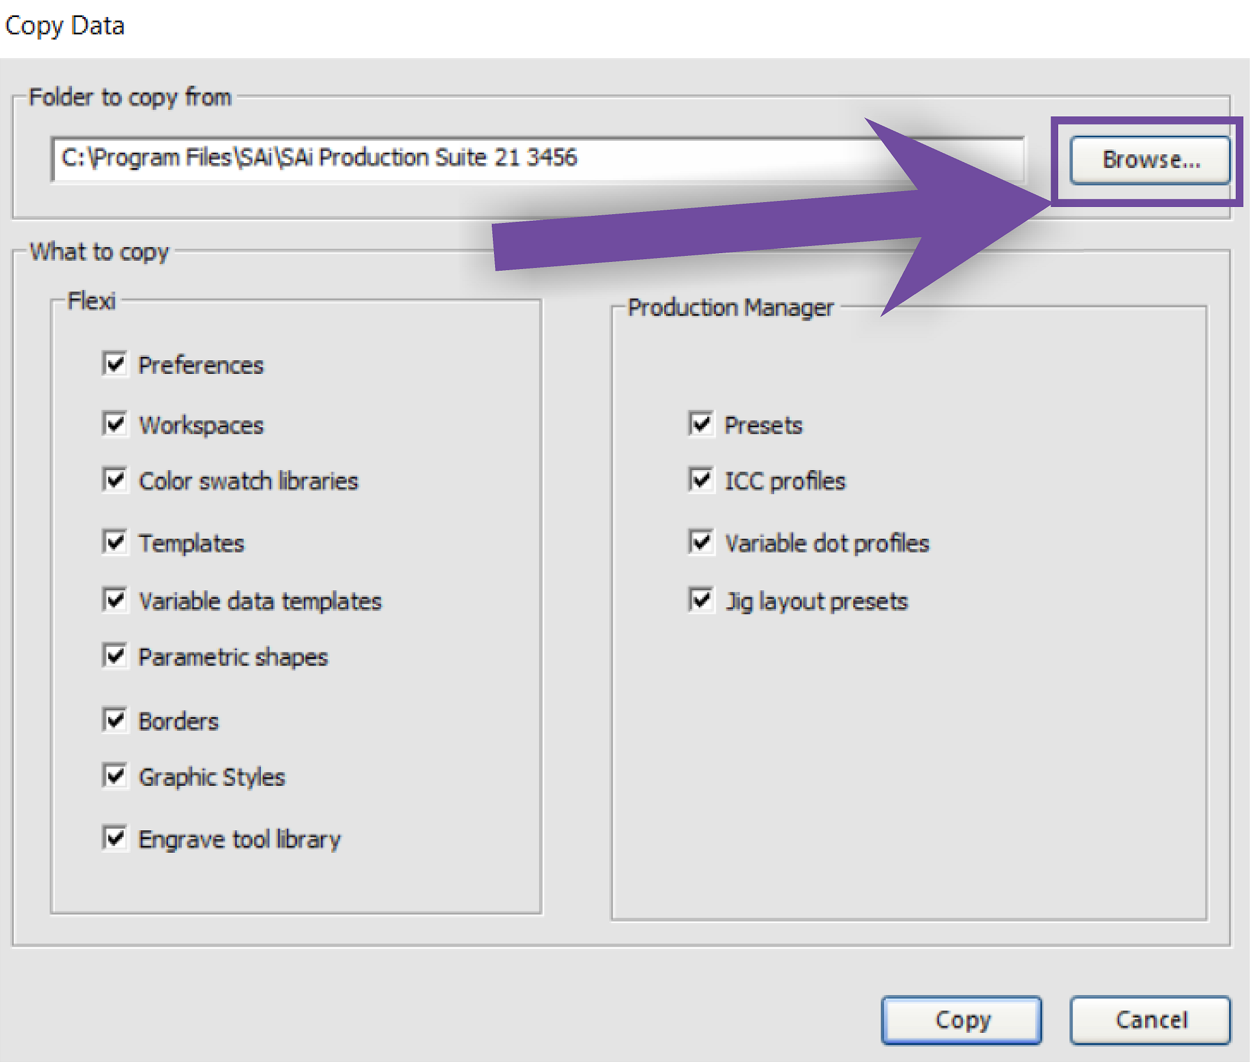This screenshot has width=1250, height=1062.
Task: Uncheck Parametric shapes option
Action: [114, 656]
